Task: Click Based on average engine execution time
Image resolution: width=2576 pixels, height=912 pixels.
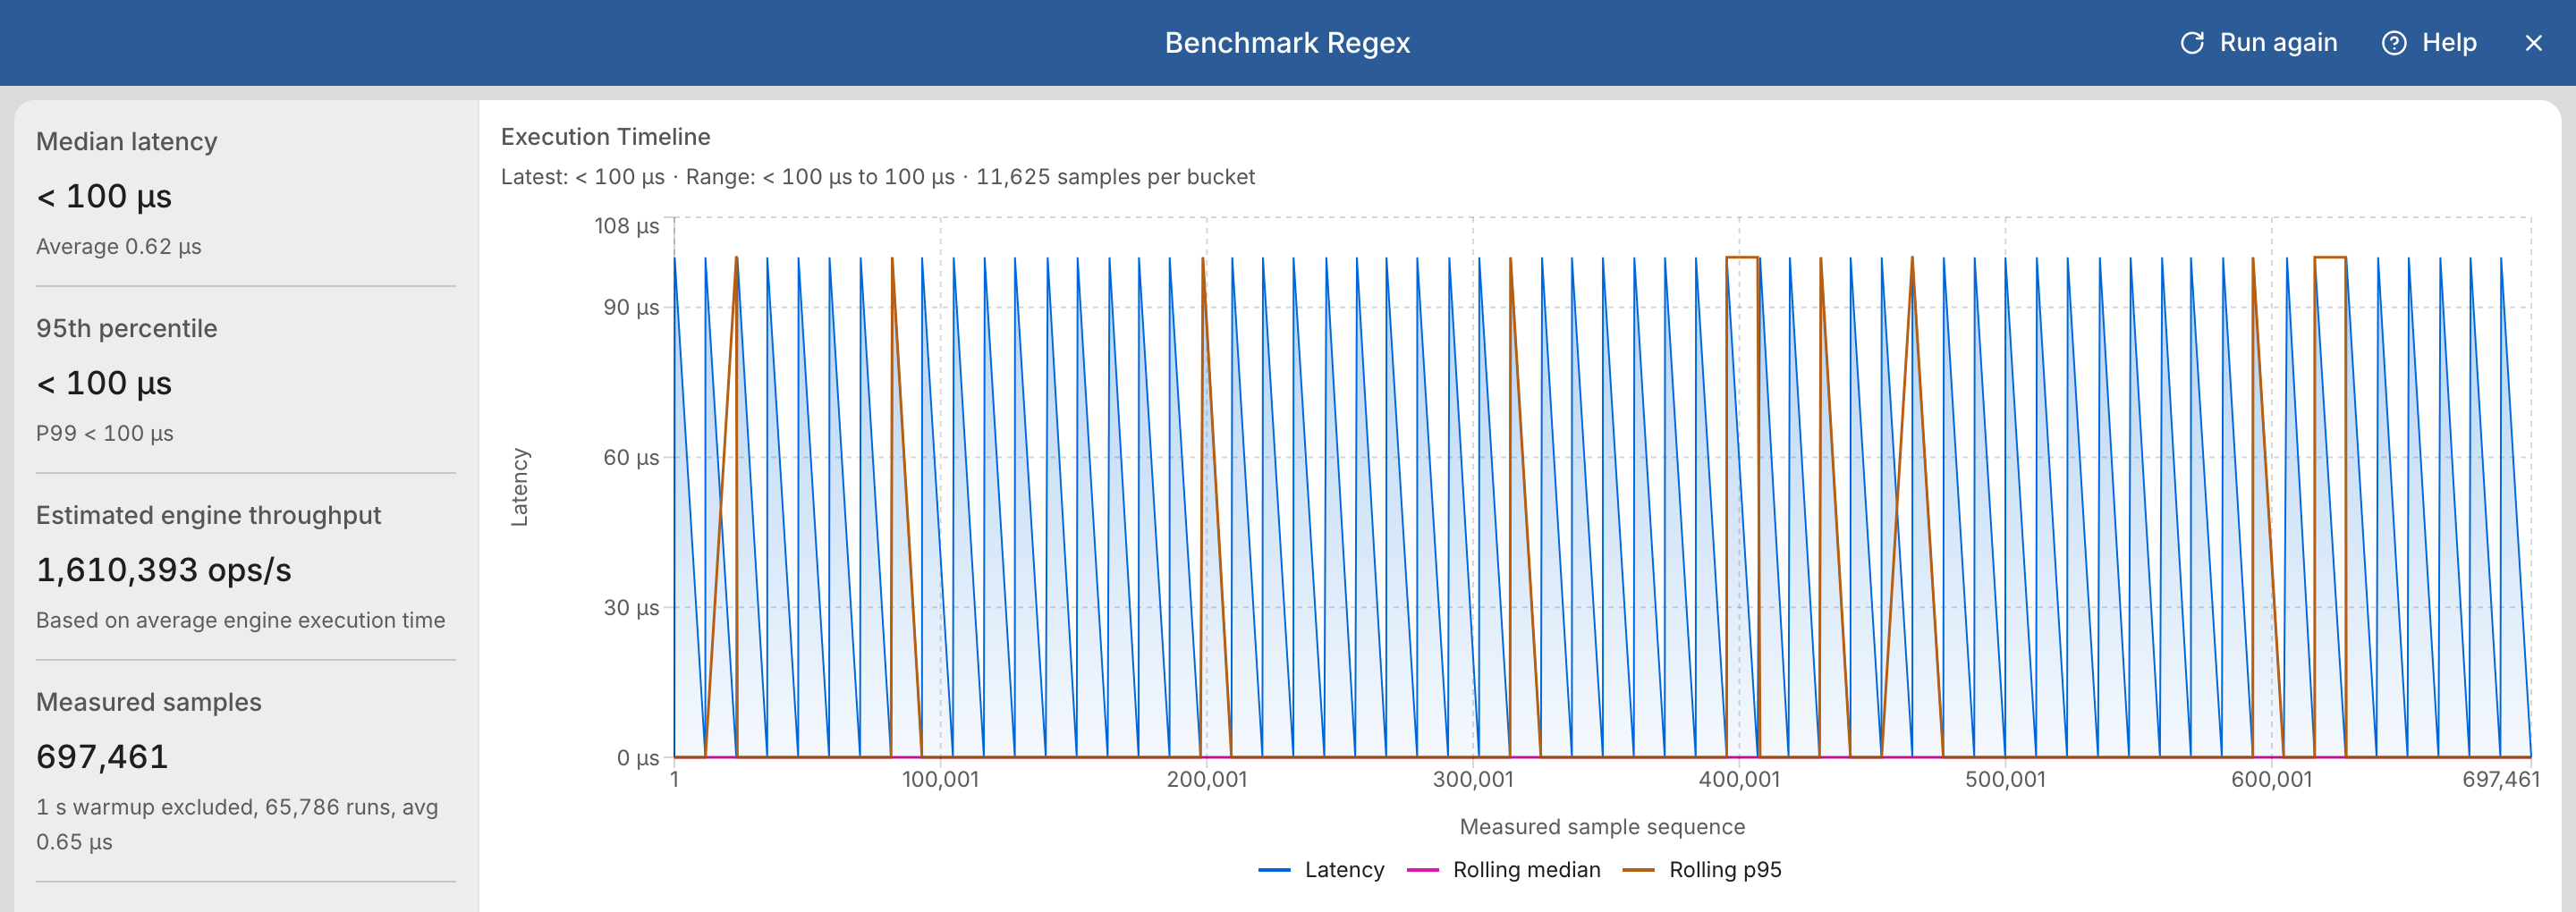Action: 240,620
